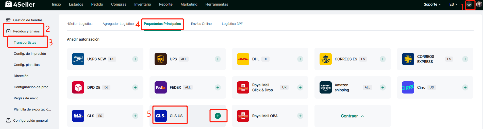This screenshot has height=129, width=483.
Task: Open the Pedido menu
Action: click(97, 4)
